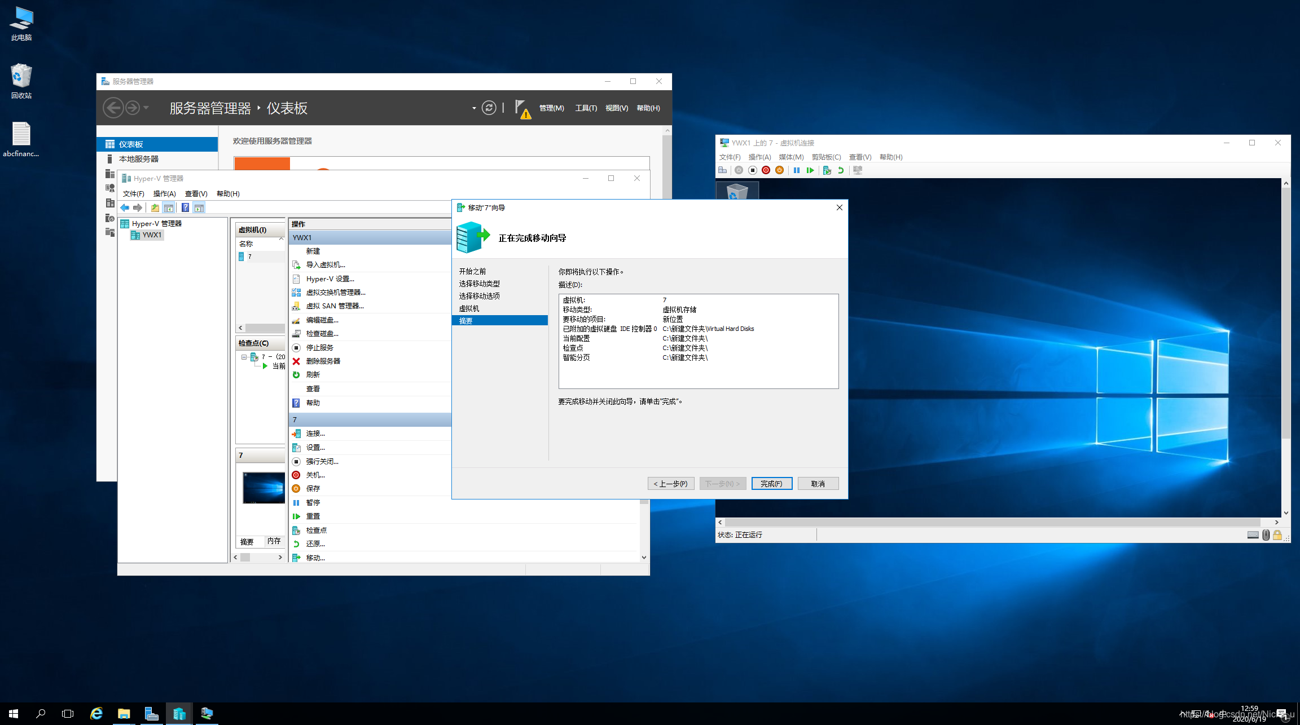Open the 媒体(M) menu in VM connection
The width and height of the screenshot is (1300, 725).
click(x=790, y=157)
